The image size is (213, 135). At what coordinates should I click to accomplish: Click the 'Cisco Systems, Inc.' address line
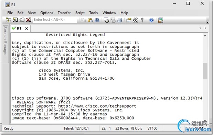[x=62, y=70]
